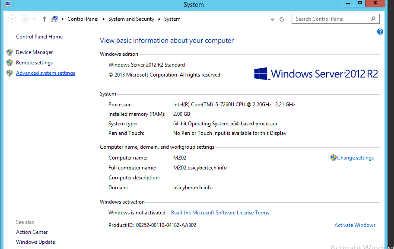The width and height of the screenshot is (394, 249).
Task: Expand the arrow before Control Panel breadcrumb
Action: click(63, 19)
